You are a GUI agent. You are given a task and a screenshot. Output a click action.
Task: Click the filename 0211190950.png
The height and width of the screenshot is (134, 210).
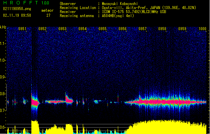point(17,9)
